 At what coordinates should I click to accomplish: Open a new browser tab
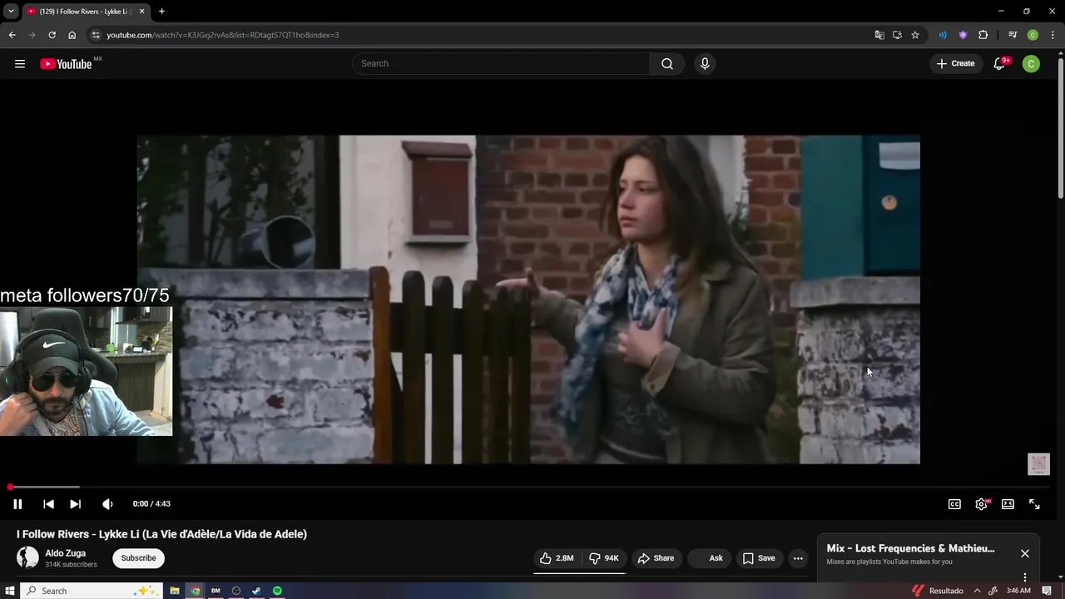pos(161,12)
